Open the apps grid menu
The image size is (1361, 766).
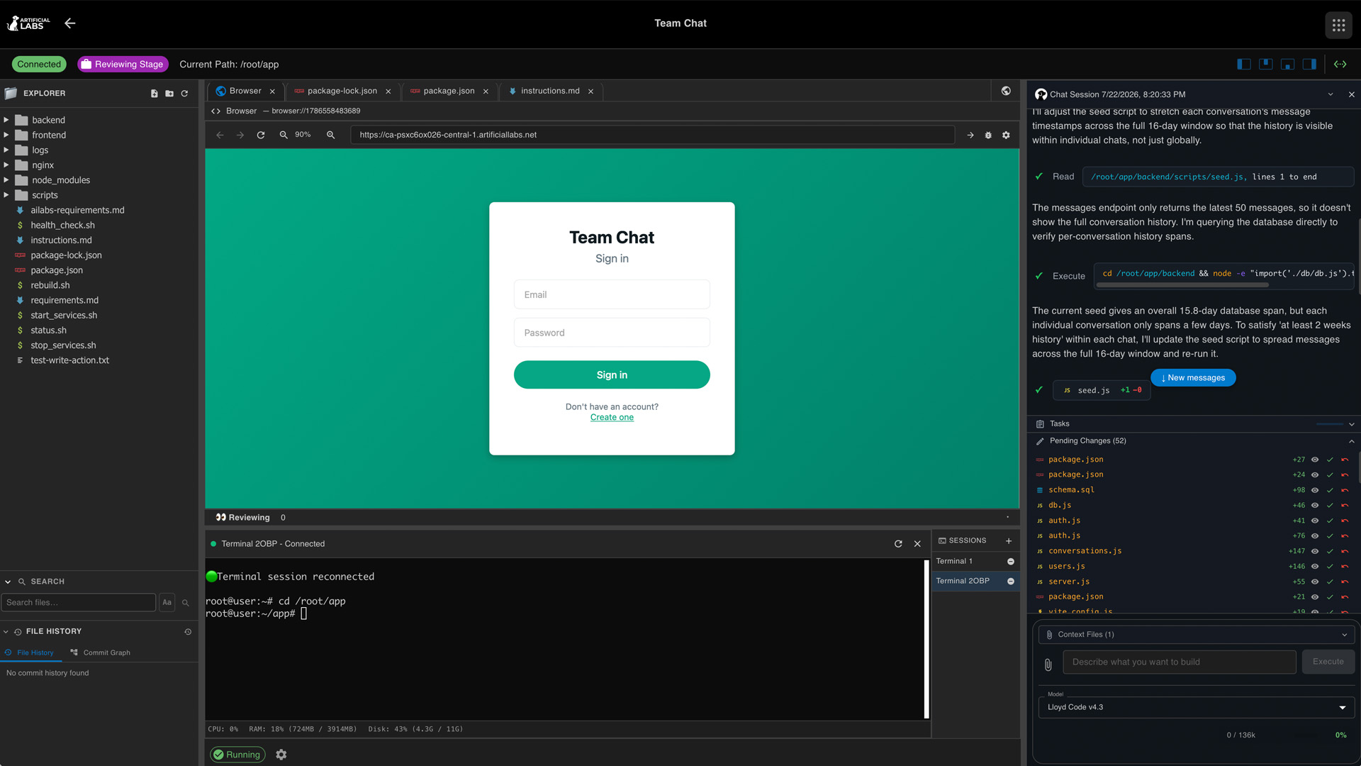click(x=1338, y=26)
